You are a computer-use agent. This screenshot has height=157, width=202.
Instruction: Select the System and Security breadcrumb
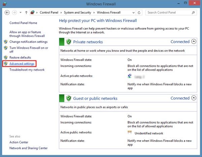pos(77,12)
